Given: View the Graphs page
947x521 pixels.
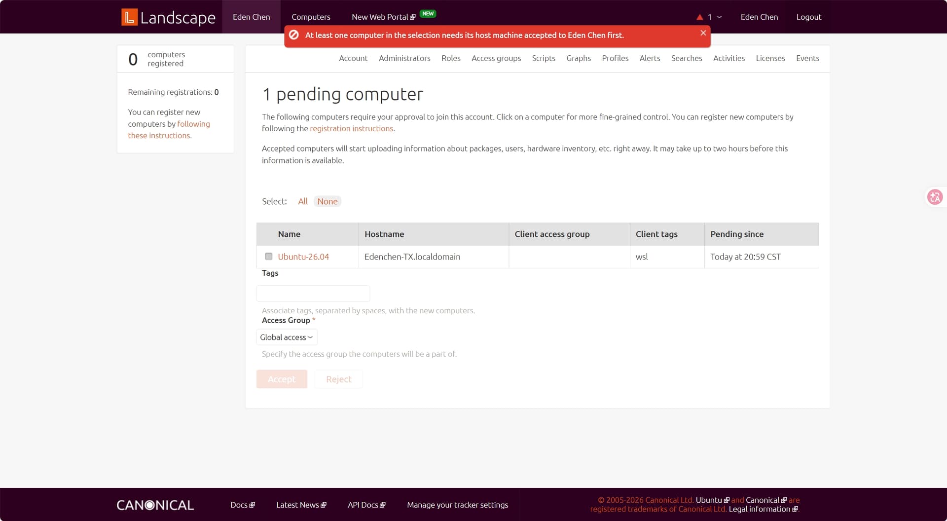Looking at the screenshot, I should tap(579, 58).
